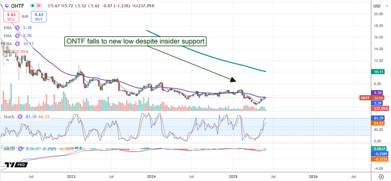Screen dimensions: 391x181
Task: Click the purple icon beside Stoch label
Action: 20,116
